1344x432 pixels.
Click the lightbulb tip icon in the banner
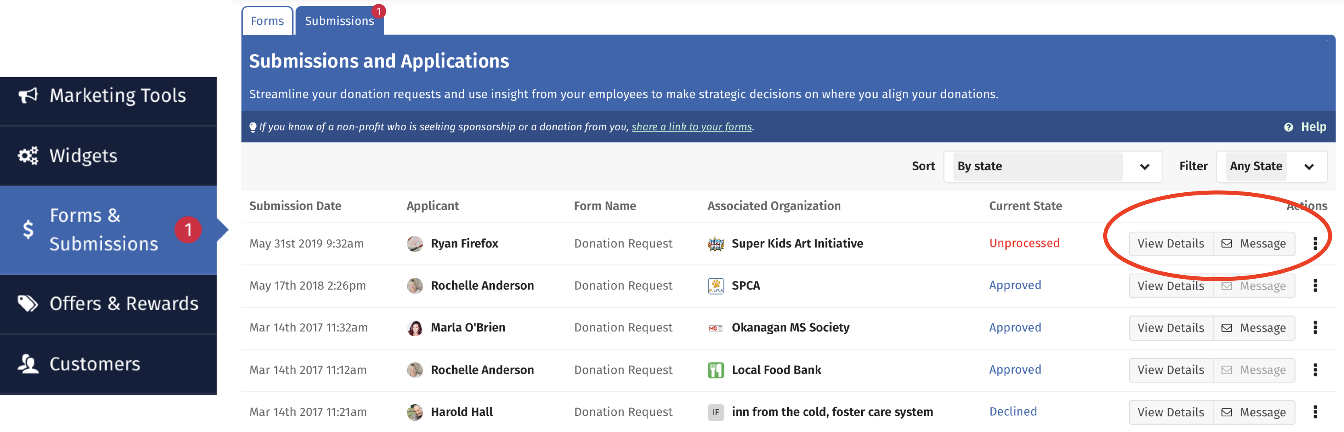[253, 127]
